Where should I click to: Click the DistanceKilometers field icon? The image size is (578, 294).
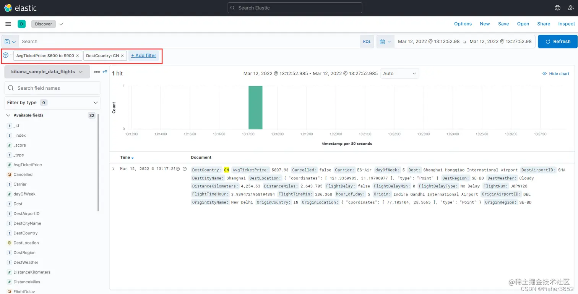click(x=9, y=272)
